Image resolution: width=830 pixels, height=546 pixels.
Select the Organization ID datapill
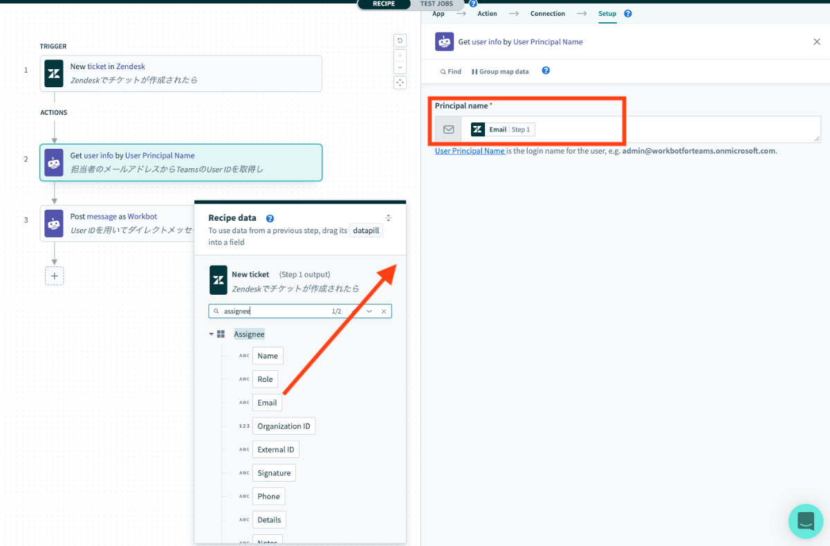284,426
